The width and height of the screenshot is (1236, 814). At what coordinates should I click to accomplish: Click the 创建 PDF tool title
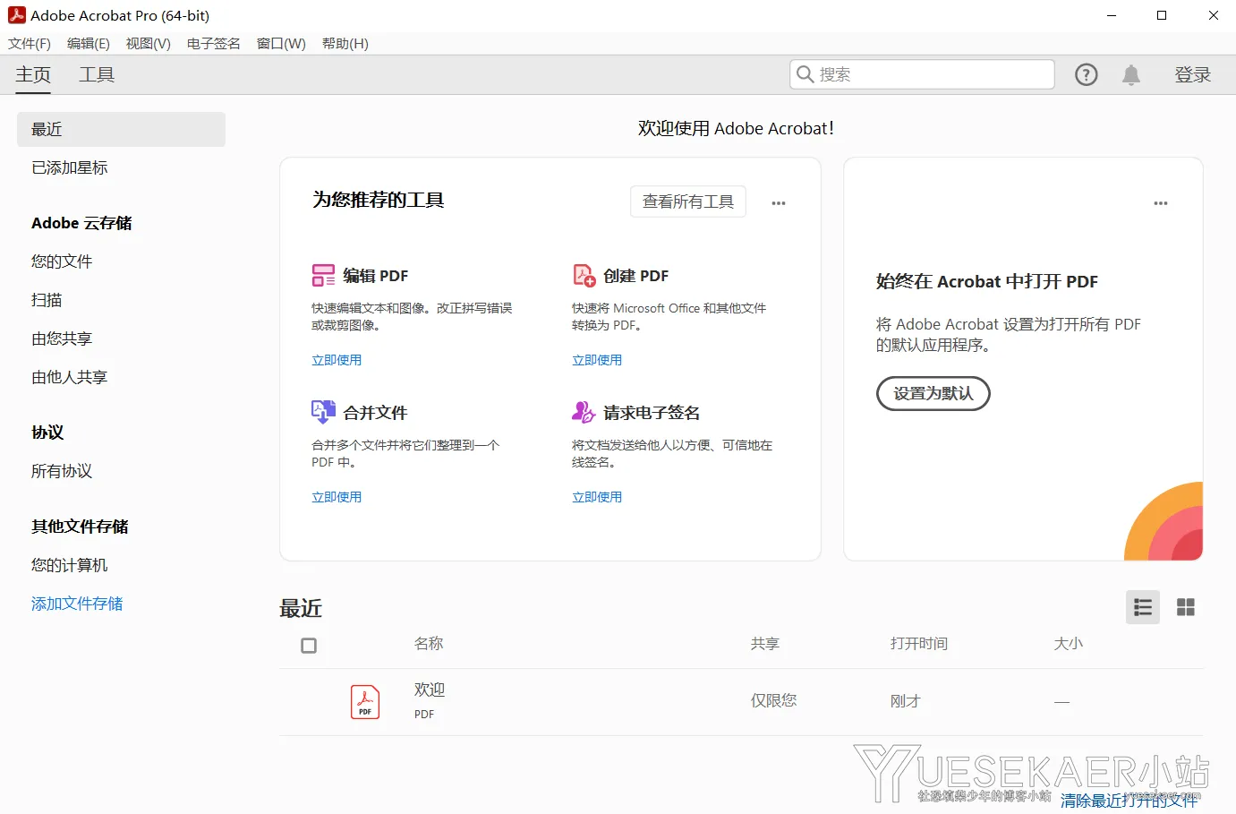pyautogui.click(x=636, y=276)
